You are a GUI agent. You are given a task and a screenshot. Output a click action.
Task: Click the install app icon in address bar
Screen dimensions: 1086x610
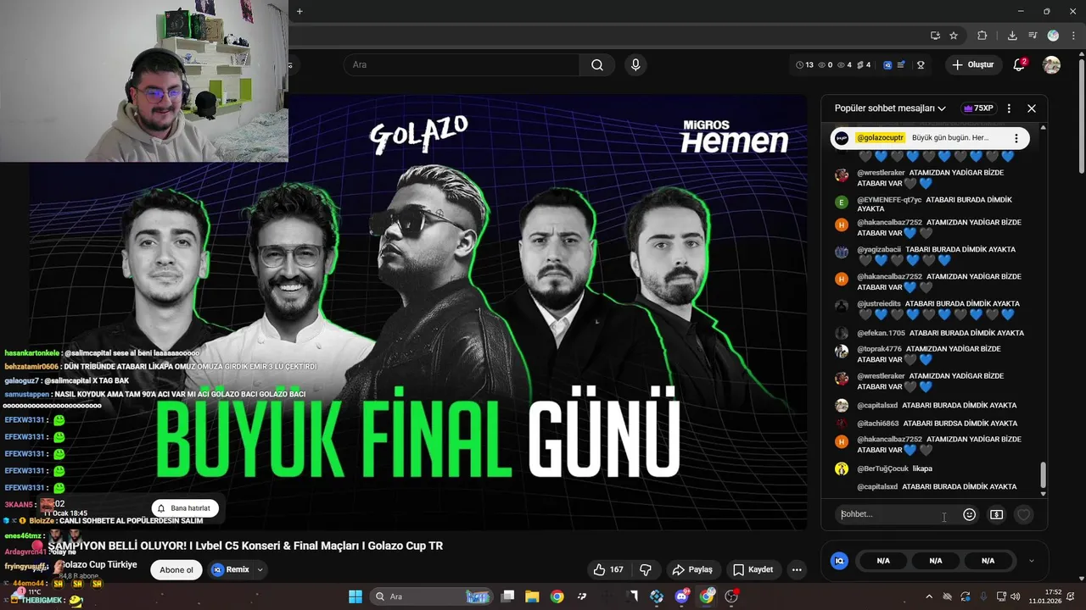click(x=935, y=36)
